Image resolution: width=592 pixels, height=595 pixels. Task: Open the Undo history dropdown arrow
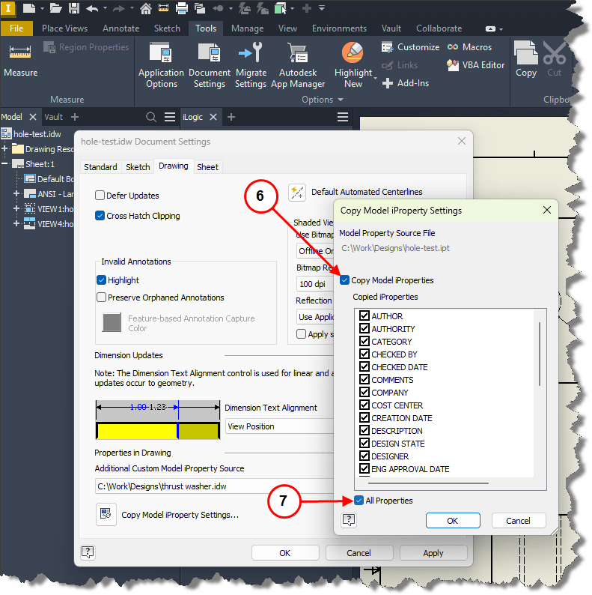[x=106, y=8]
